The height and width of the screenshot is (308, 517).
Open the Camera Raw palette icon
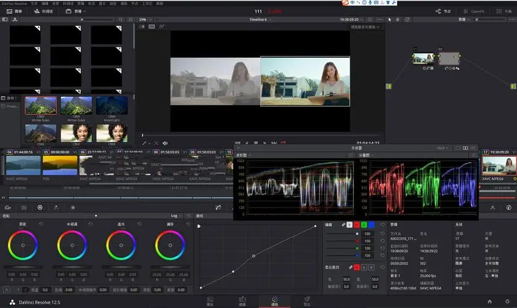[8, 208]
